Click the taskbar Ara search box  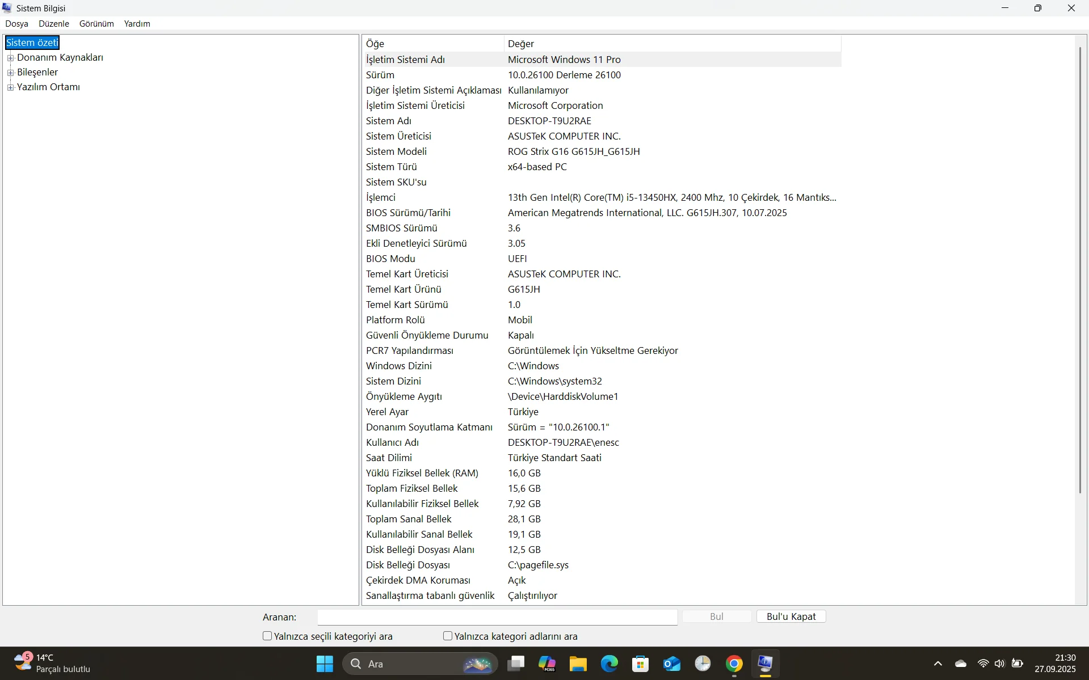(421, 664)
